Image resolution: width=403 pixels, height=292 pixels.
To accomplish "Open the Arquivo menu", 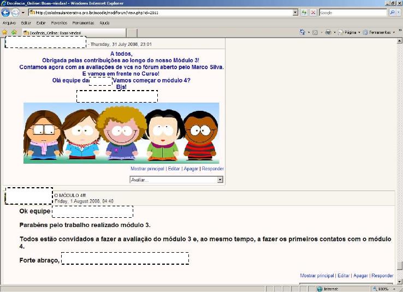I will [9, 23].
